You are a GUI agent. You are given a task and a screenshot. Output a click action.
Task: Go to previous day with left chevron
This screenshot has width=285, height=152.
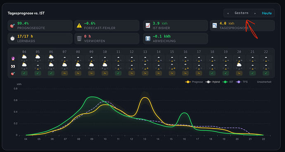pos(228,13)
